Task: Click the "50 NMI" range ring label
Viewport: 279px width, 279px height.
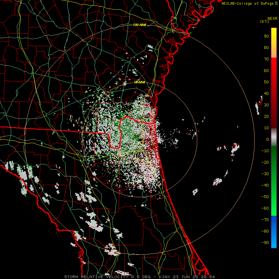Action: click(139, 82)
